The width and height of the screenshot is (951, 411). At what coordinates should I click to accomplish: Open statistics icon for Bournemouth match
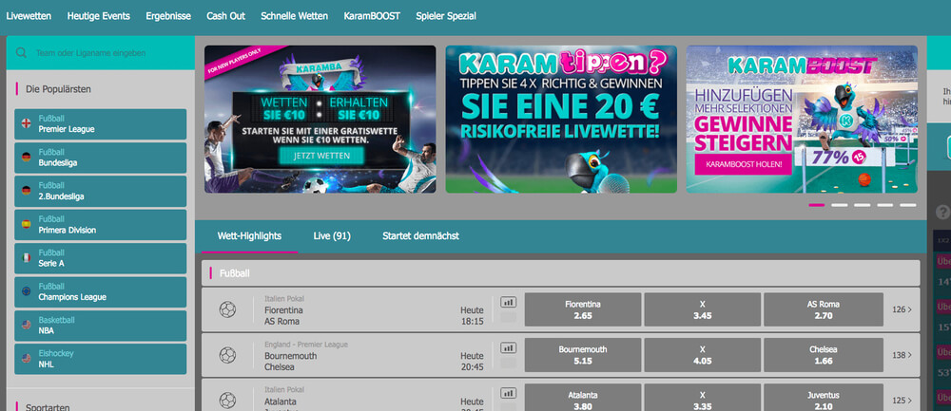click(x=508, y=347)
